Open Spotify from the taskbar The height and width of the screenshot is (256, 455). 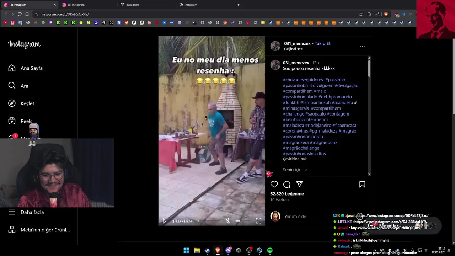(x=270, y=250)
